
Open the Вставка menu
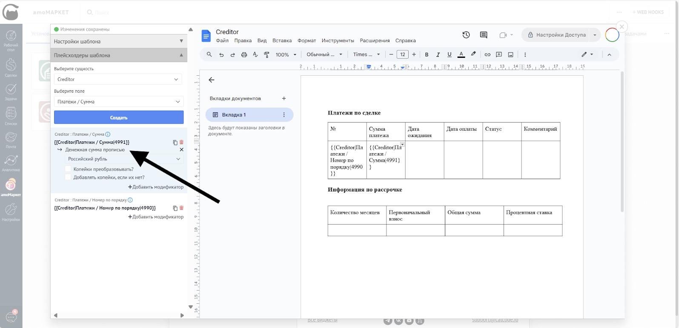click(x=282, y=40)
